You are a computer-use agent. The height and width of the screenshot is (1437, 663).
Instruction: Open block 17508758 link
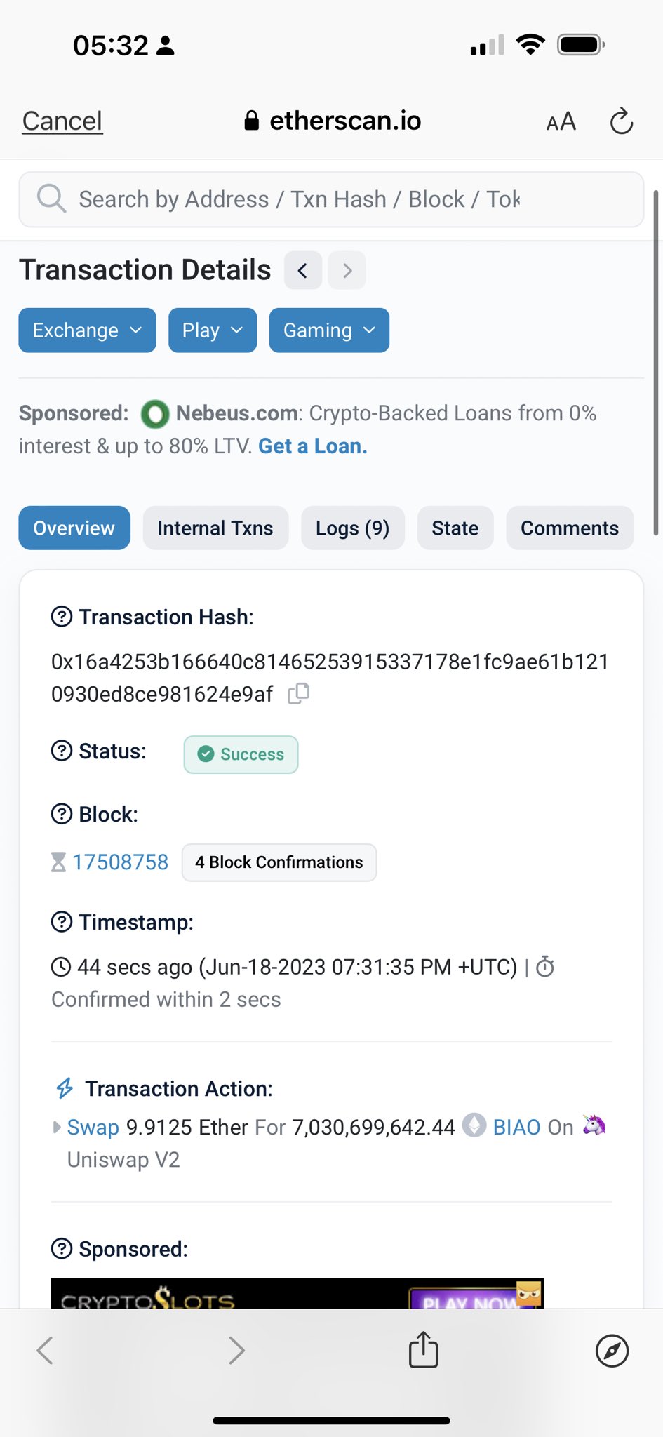click(121, 862)
